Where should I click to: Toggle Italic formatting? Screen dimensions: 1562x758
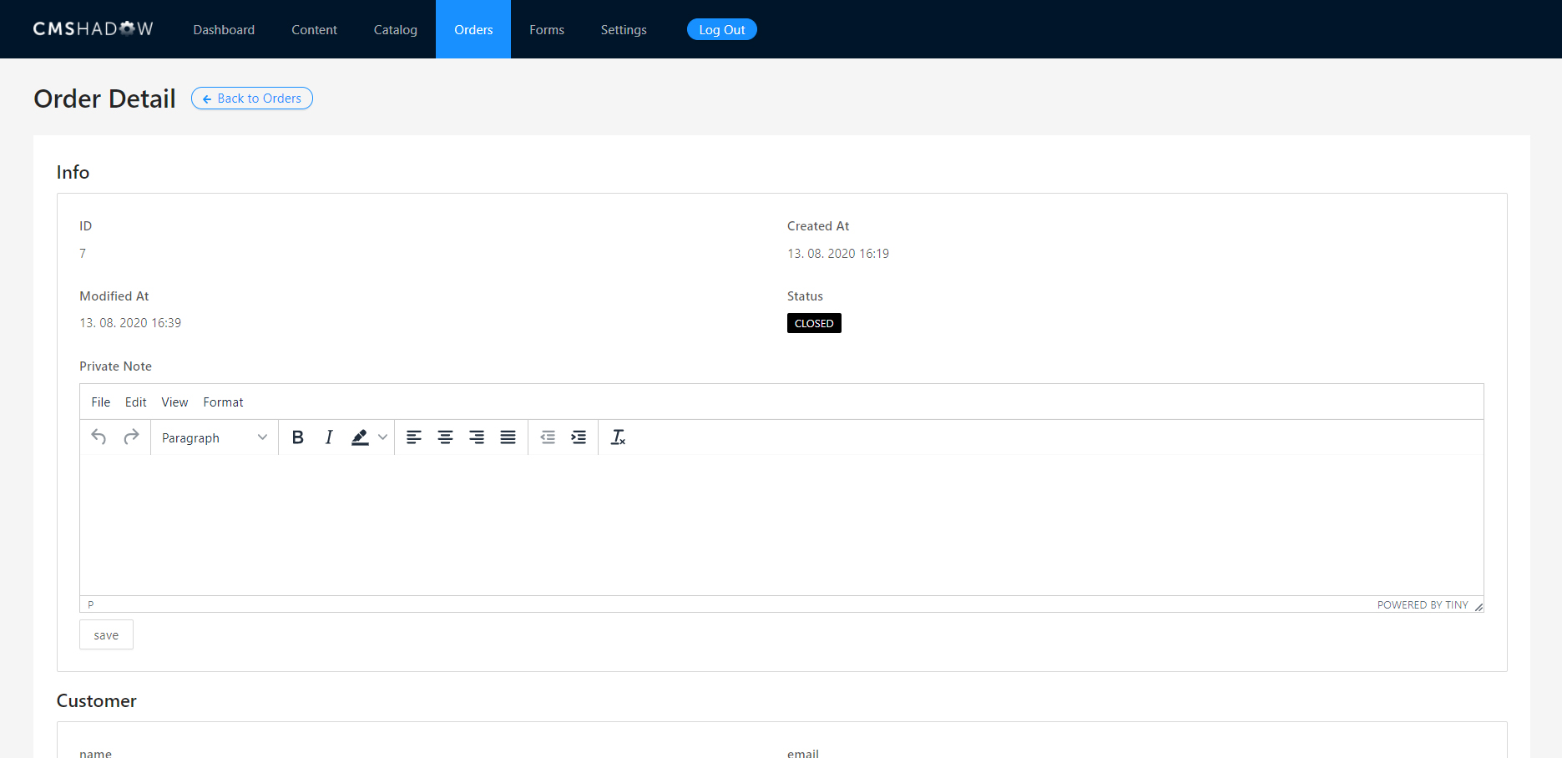pos(329,437)
